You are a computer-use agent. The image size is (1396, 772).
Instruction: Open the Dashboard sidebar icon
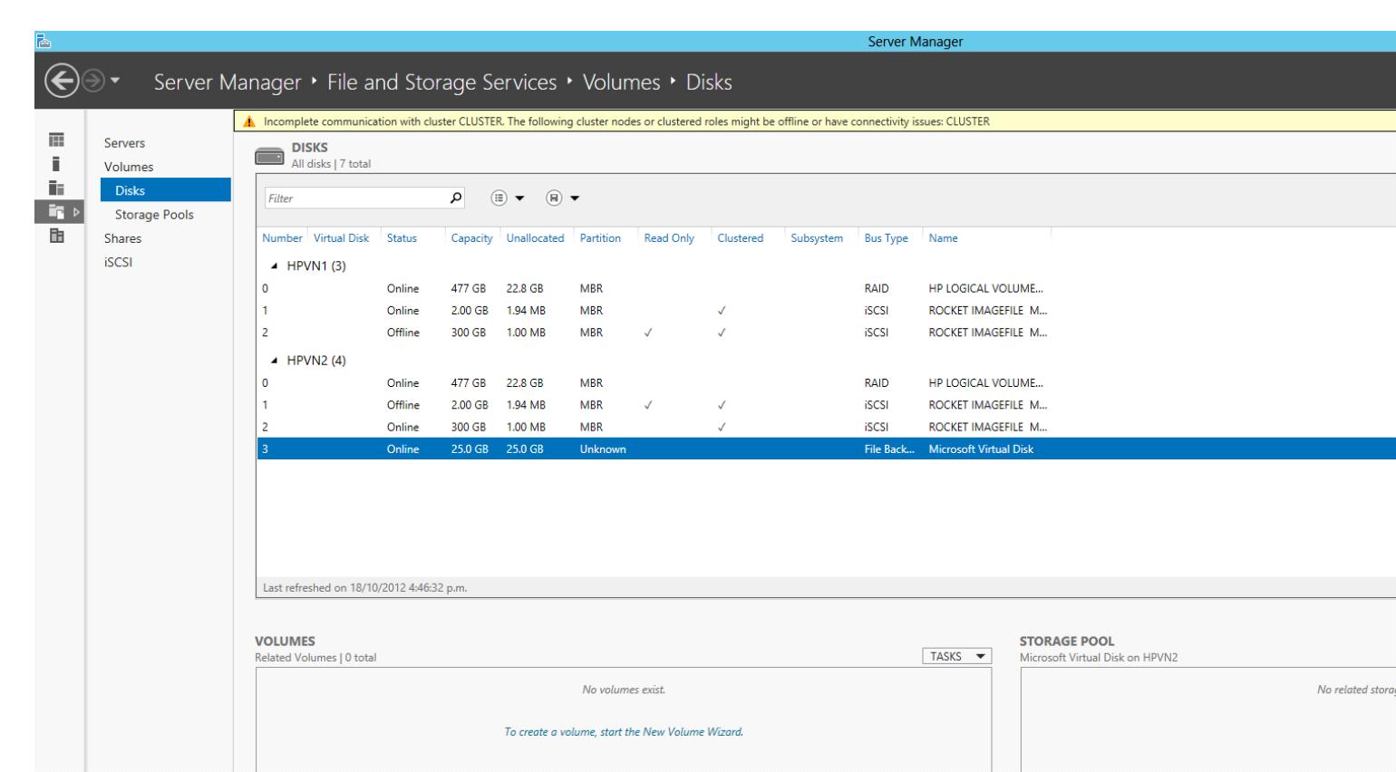click(x=56, y=140)
